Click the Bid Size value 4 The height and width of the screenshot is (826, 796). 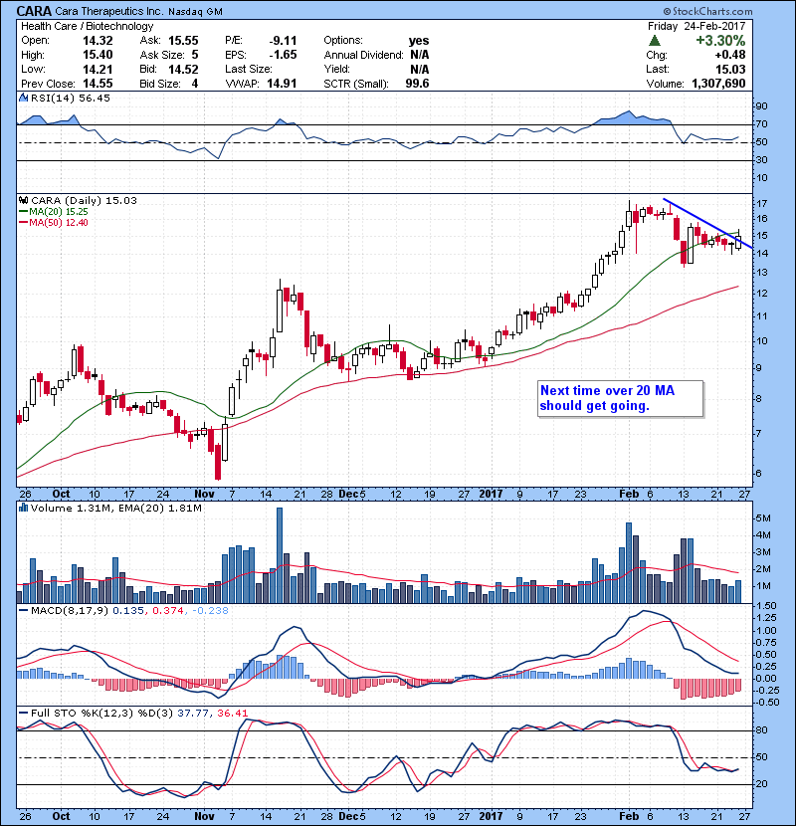pyautogui.click(x=195, y=84)
